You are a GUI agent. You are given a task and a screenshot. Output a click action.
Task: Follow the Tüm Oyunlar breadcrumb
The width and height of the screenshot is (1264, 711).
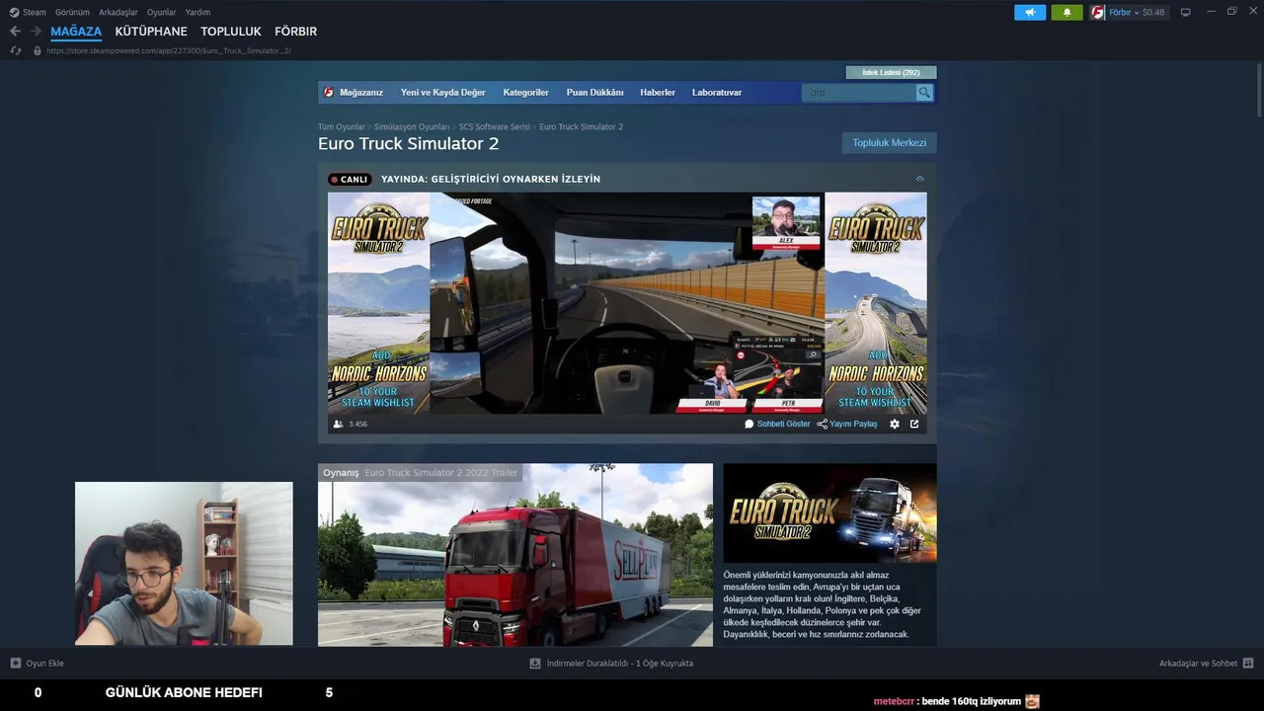click(341, 126)
